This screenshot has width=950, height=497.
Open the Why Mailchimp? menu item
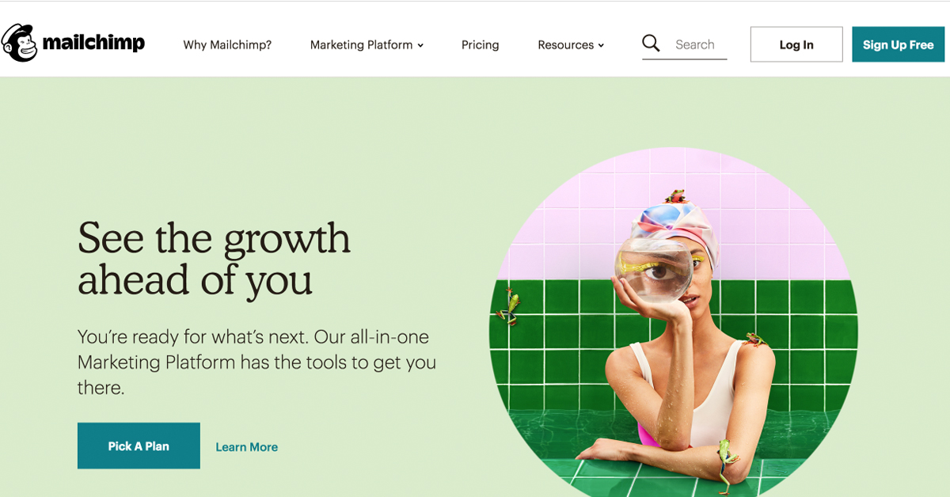227,45
